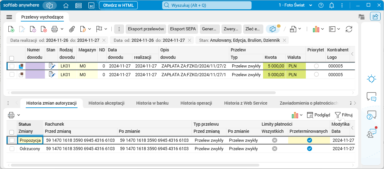Switch to Historia akceptacji tab

[106, 103]
